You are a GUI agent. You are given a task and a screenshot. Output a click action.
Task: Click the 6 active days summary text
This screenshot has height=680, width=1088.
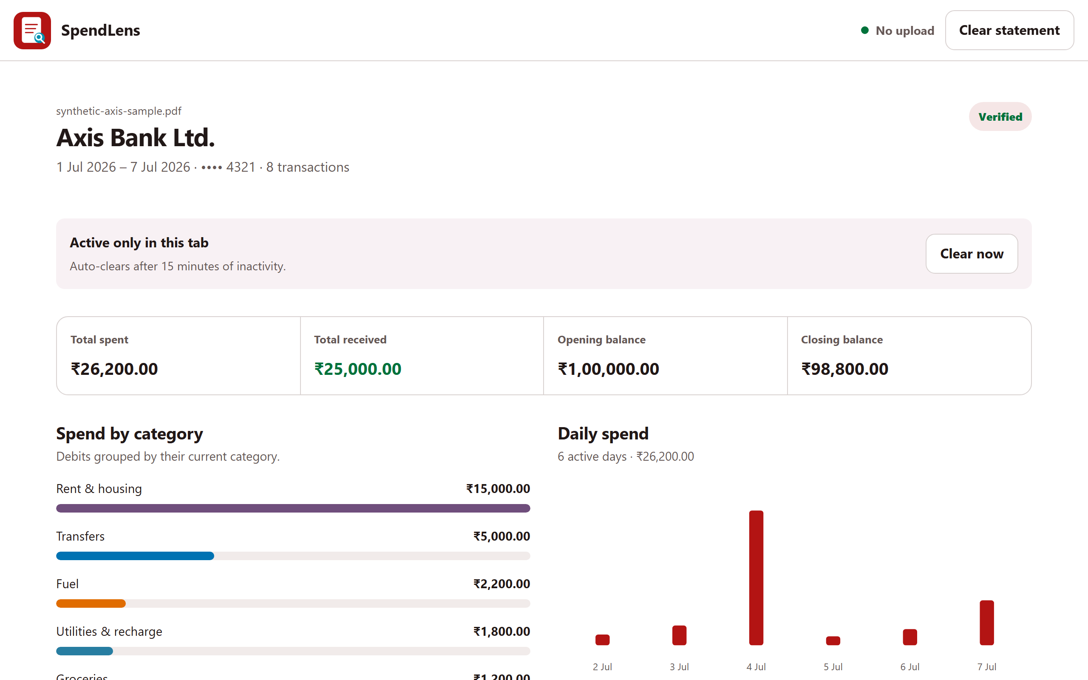(x=625, y=456)
